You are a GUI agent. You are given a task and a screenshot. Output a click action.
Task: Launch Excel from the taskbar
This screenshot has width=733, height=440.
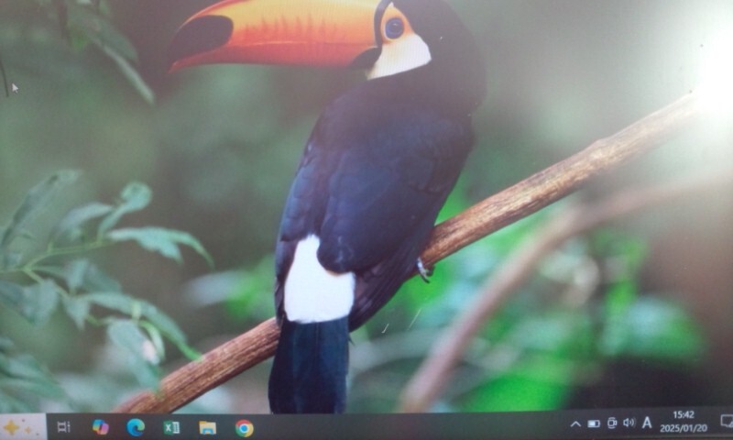pos(171,427)
